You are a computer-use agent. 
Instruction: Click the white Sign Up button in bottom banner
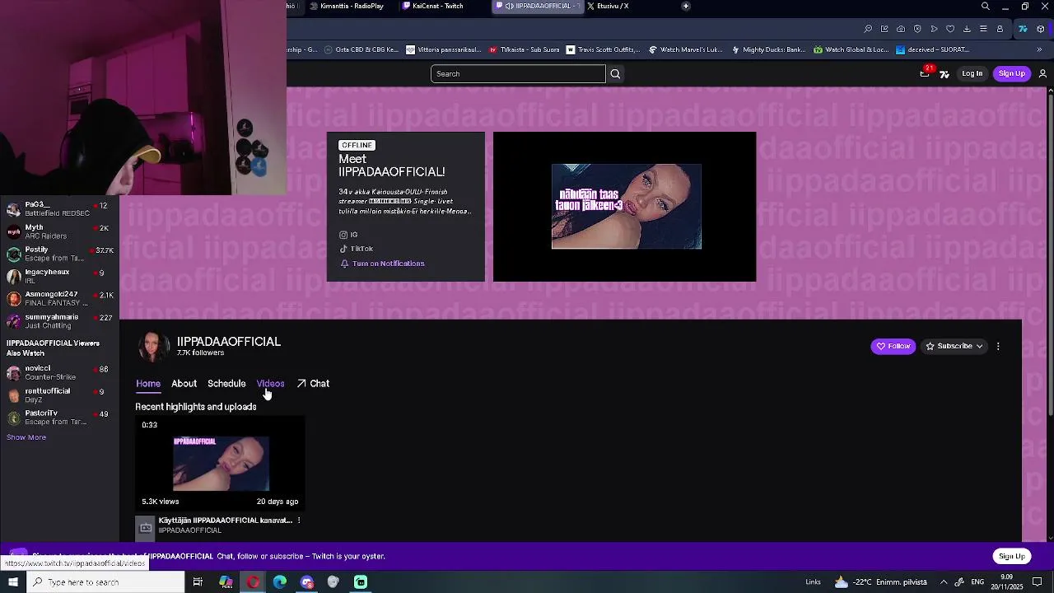pos(1011,557)
